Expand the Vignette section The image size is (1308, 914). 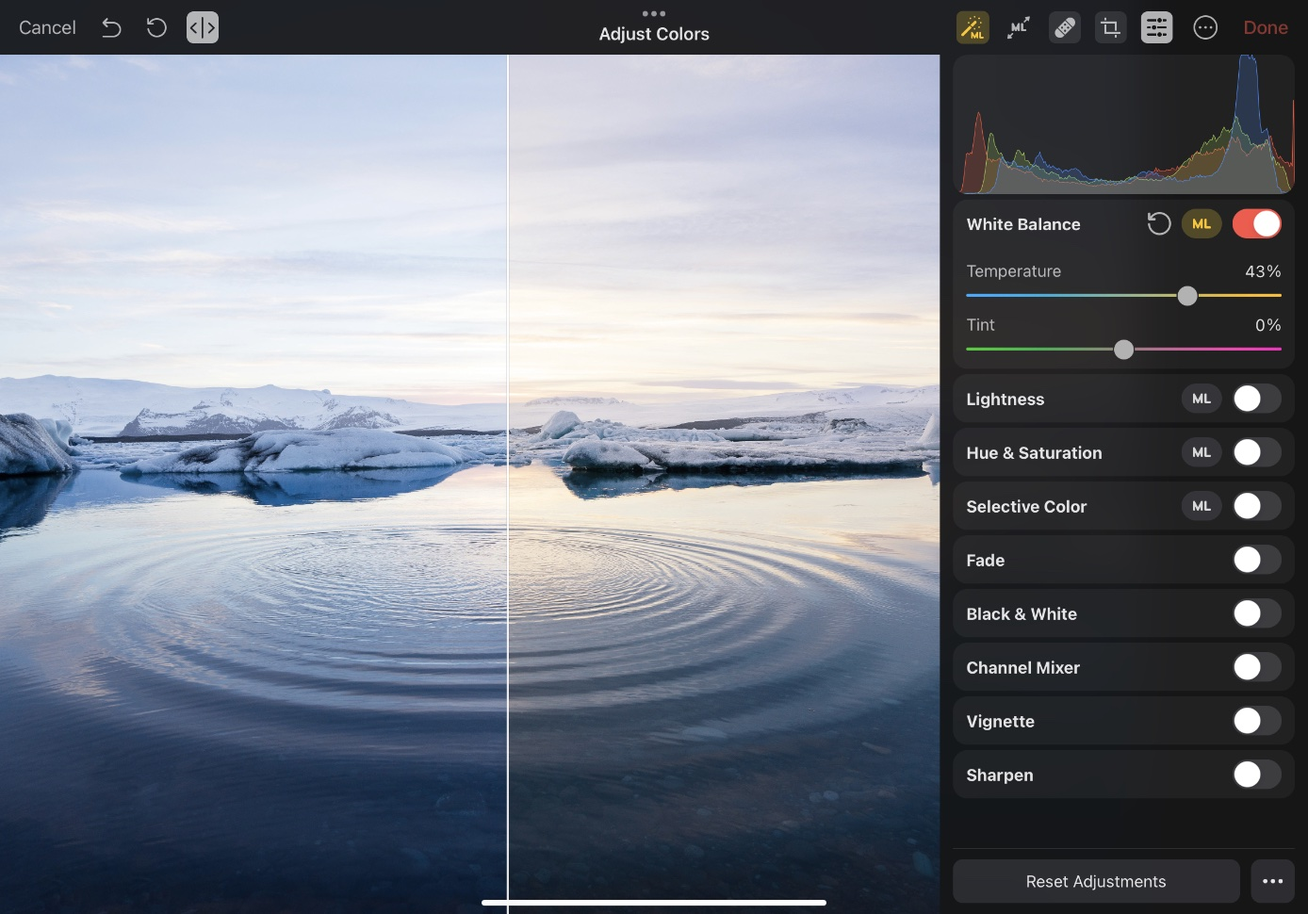click(x=1000, y=721)
